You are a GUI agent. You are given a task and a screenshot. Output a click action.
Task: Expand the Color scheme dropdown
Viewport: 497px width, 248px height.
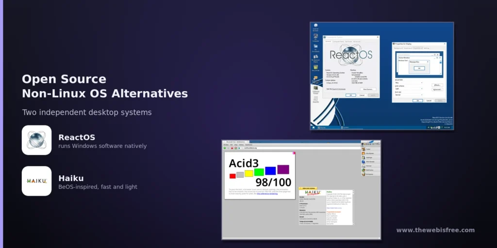pyautogui.click(x=409, y=89)
